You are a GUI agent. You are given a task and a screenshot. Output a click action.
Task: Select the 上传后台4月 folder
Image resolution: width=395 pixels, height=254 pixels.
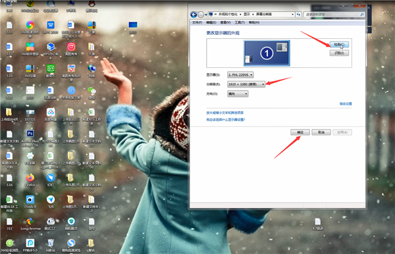[x=9, y=114]
